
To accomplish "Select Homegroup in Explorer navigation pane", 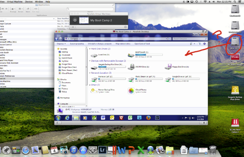I will point(64,98).
